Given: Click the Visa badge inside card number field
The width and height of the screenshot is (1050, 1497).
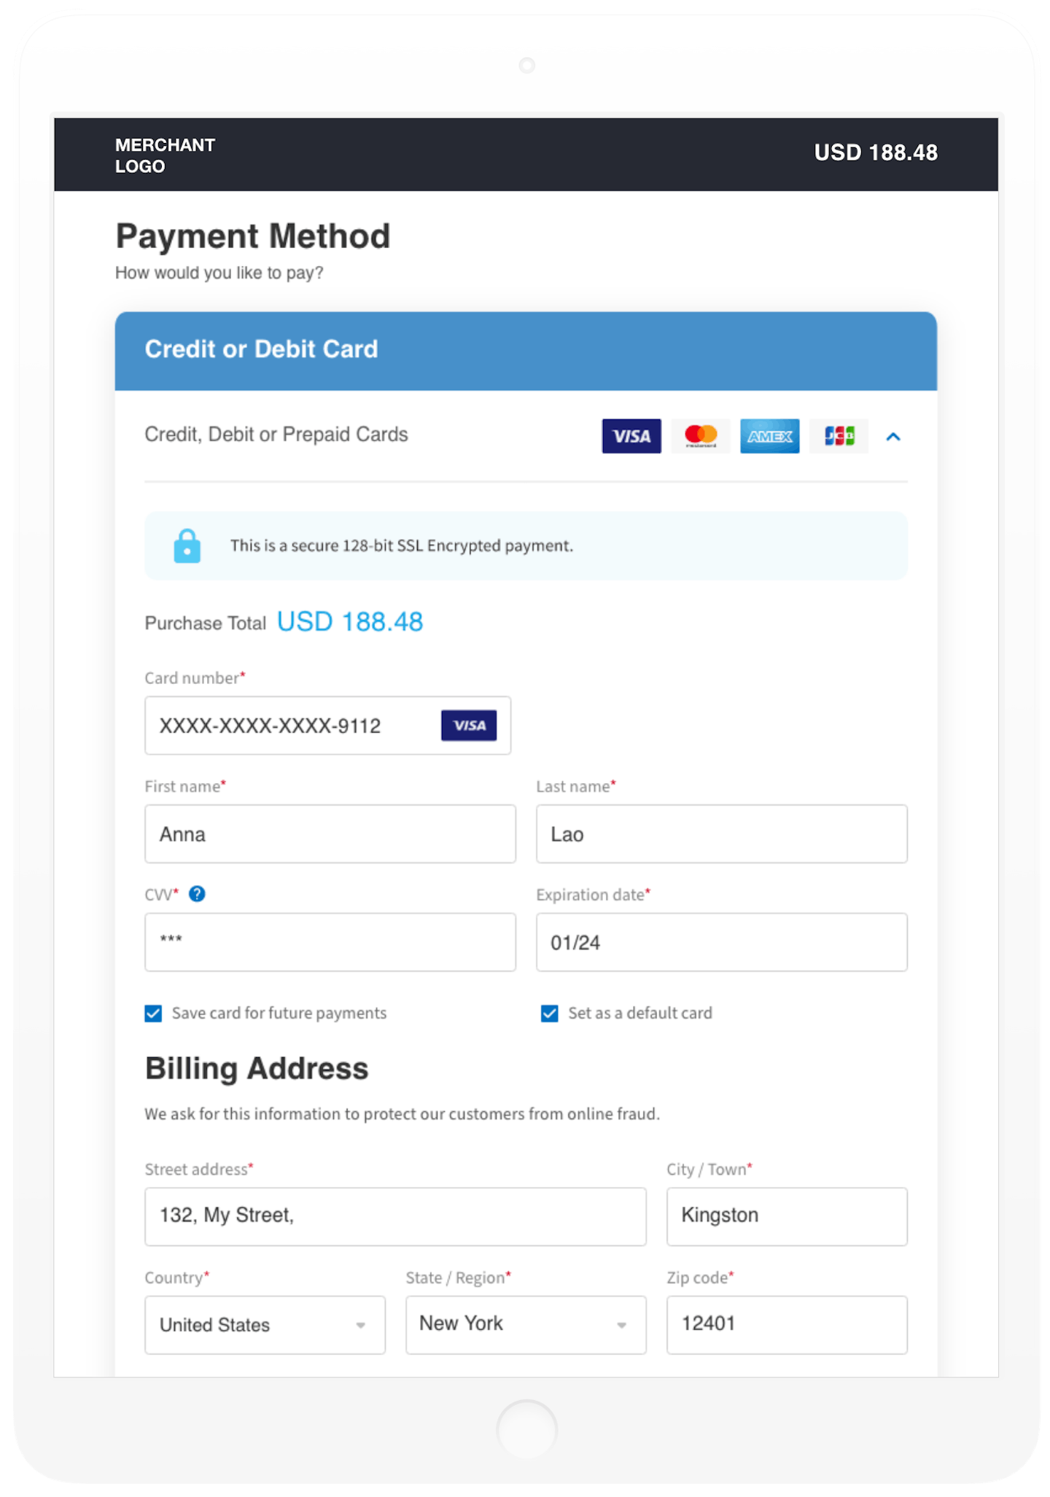Looking at the screenshot, I should (x=469, y=726).
